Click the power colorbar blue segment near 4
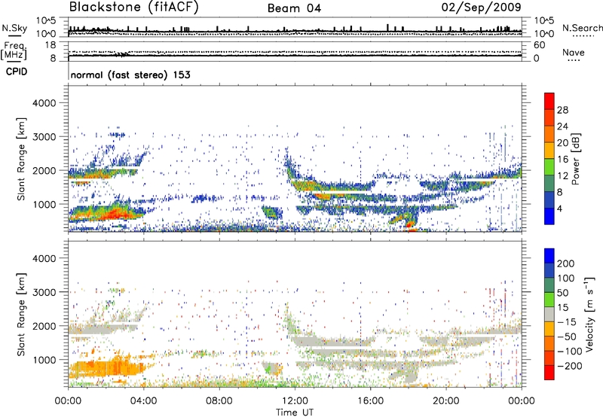This screenshot has height=417, width=603. click(x=549, y=216)
